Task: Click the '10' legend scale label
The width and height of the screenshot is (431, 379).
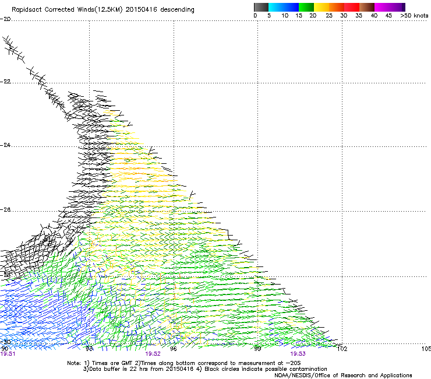Action: click(x=285, y=16)
